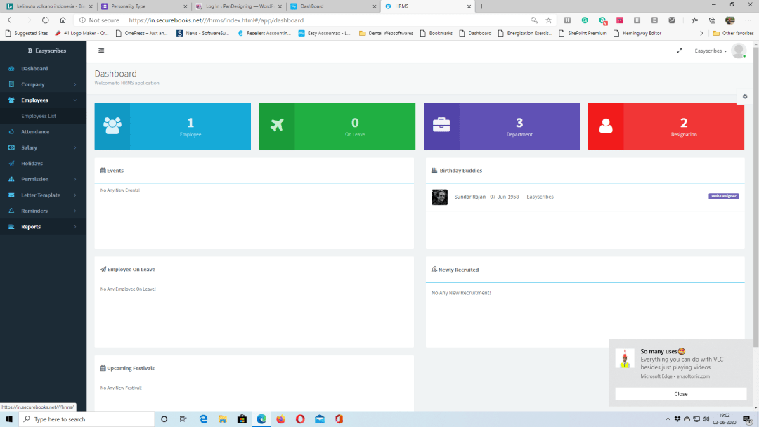
Task: Click the Web Designer badge
Action: [x=724, y=197]
